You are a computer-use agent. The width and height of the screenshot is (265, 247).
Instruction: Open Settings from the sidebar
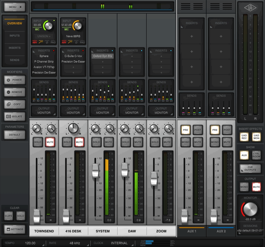point(15,229)
